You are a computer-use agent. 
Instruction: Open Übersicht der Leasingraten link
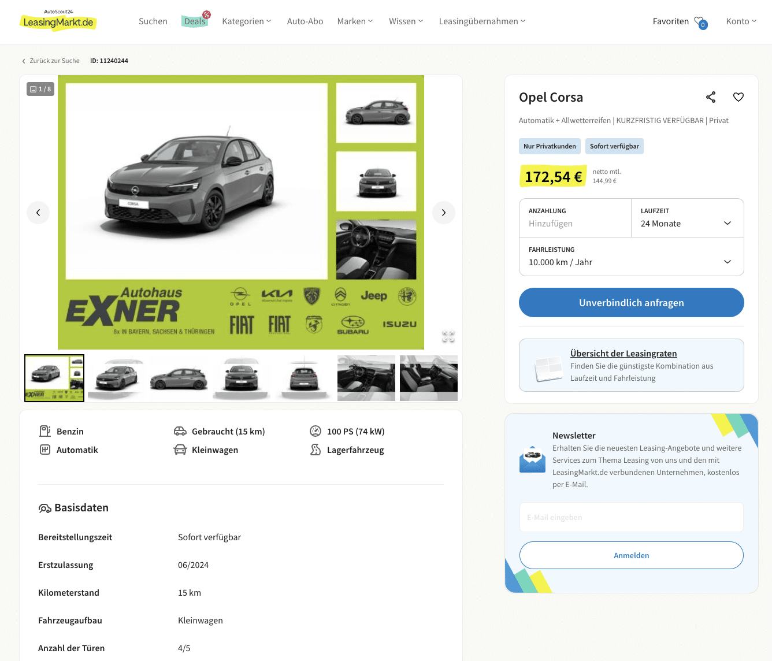click(623, 354)
